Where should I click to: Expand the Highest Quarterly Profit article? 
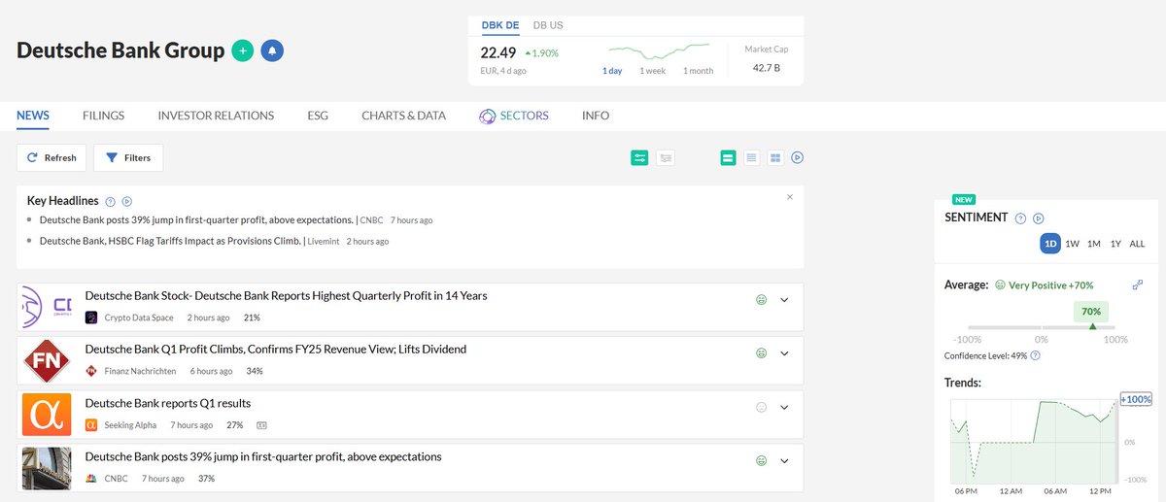click(x=785, y=300)
